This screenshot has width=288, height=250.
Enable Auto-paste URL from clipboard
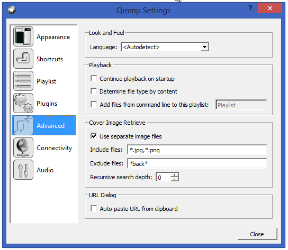[94, 209]
